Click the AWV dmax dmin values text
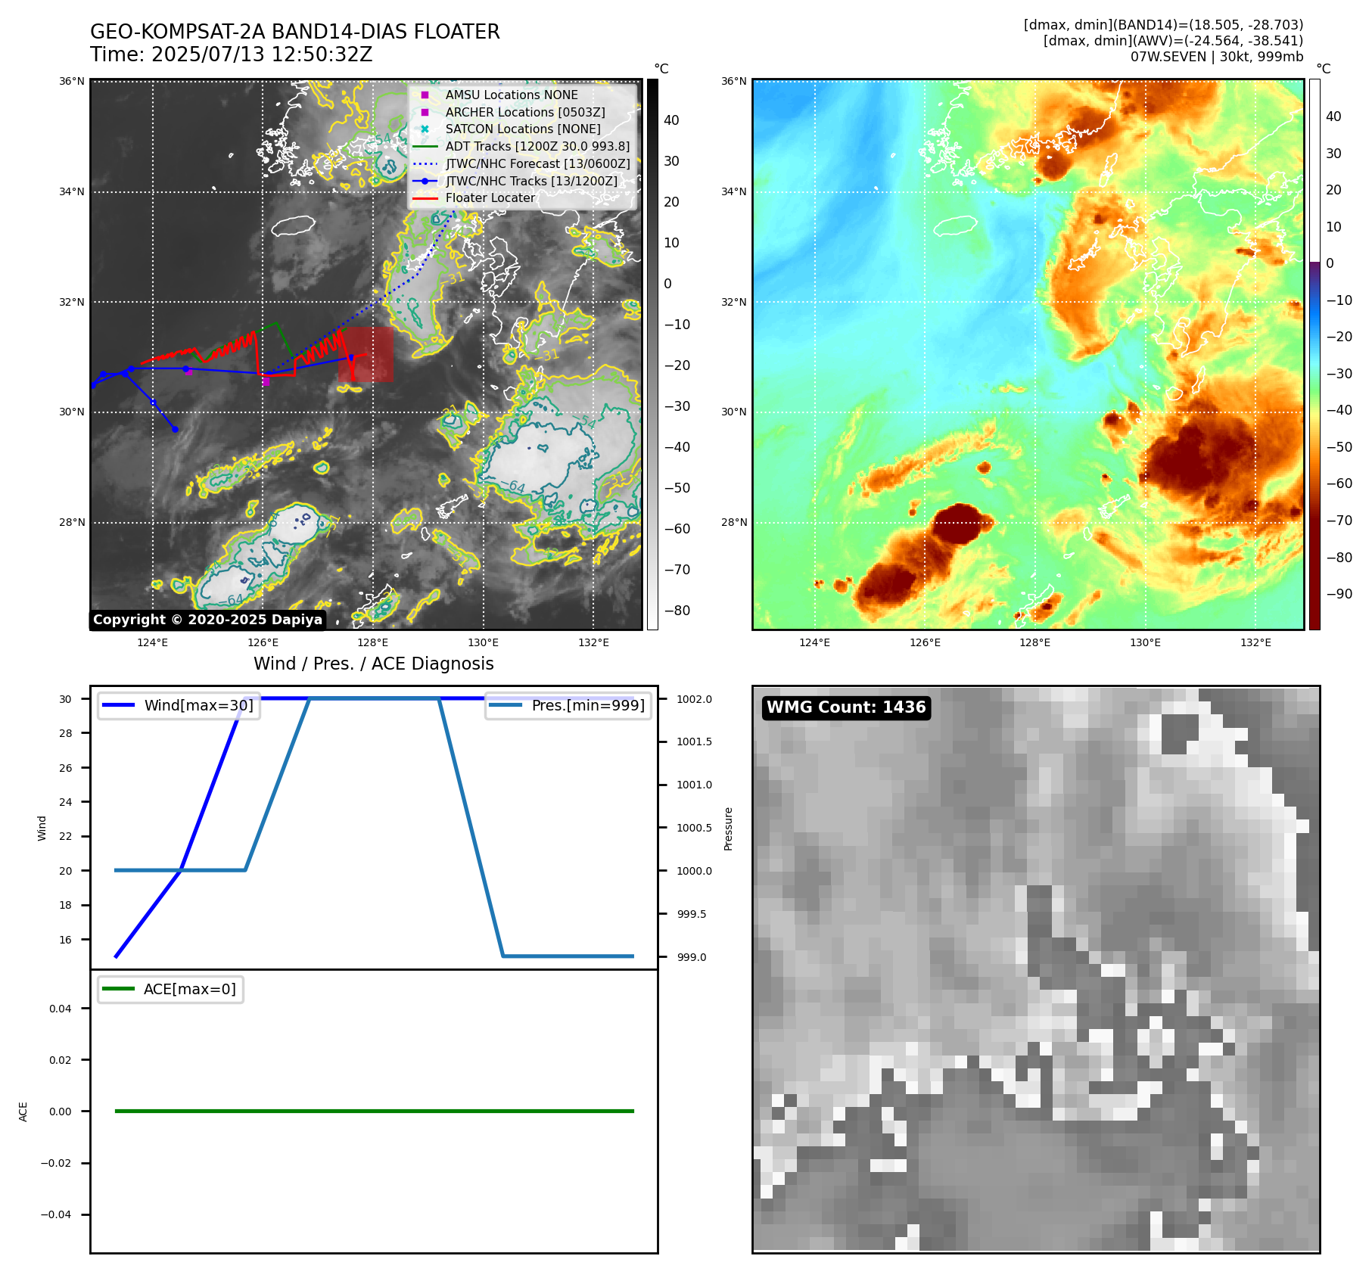This screenshot has height=1281, width=1372. 1173,41
